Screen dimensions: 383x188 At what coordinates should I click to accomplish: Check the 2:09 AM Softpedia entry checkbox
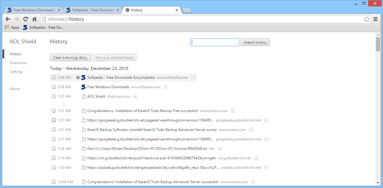click(x=54, y=78)
